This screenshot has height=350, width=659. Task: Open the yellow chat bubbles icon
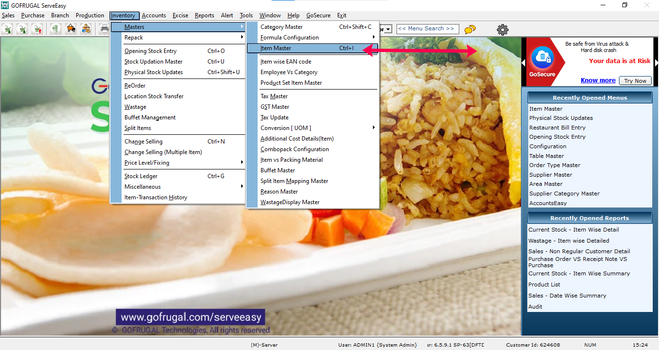pos(470,29)
